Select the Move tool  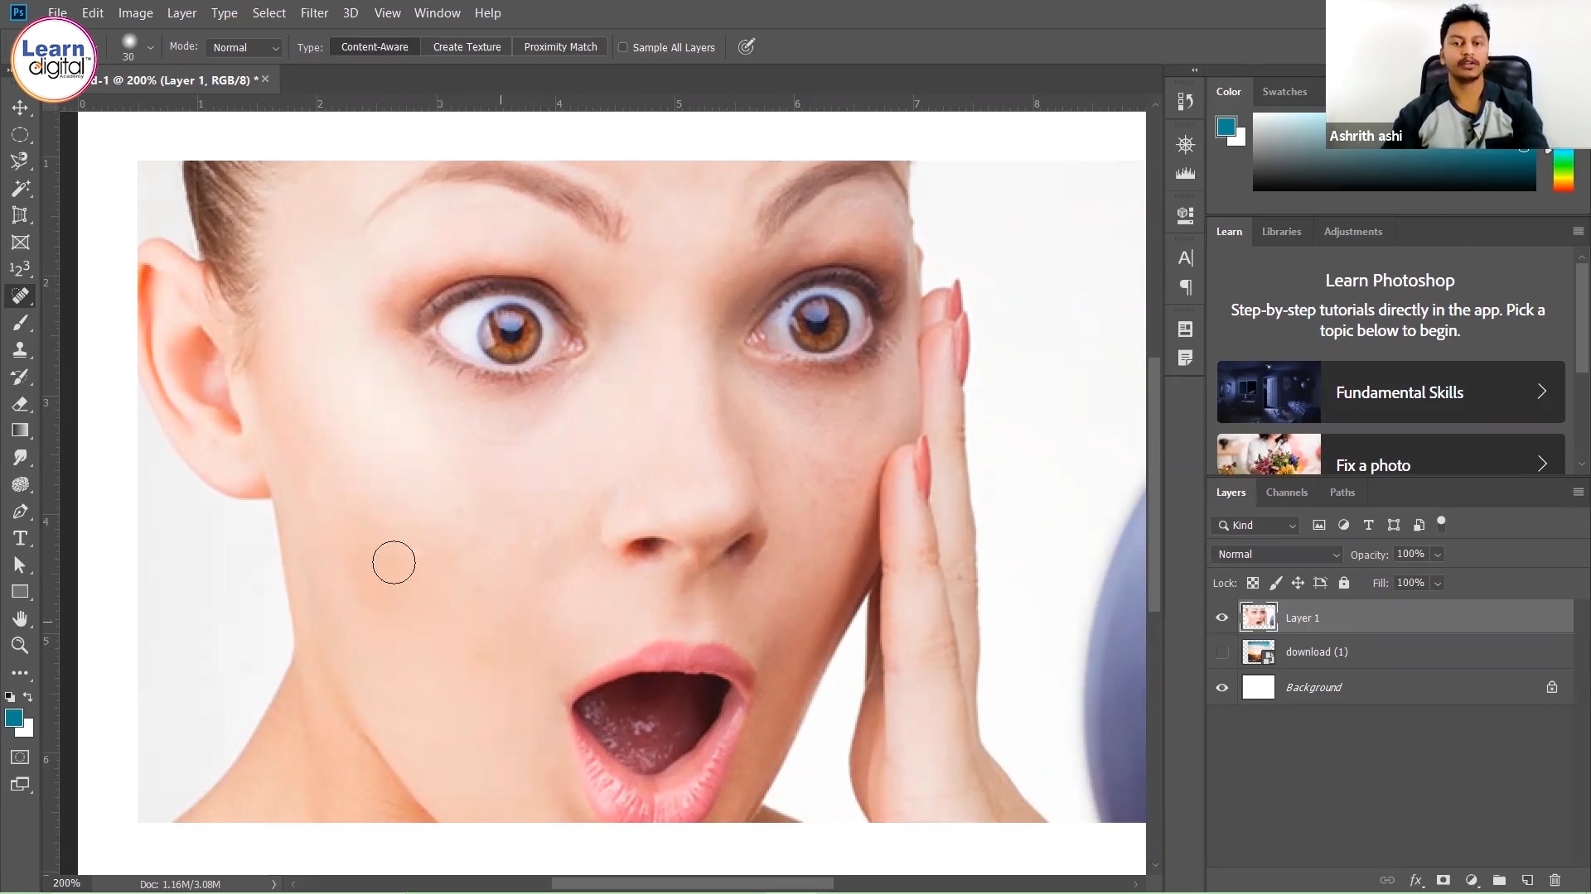click(x=20, y=108)
